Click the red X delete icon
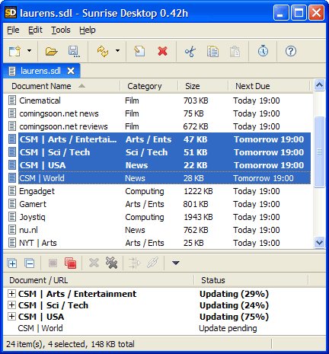This screenshot has width=329, height=354. (162, 51)
